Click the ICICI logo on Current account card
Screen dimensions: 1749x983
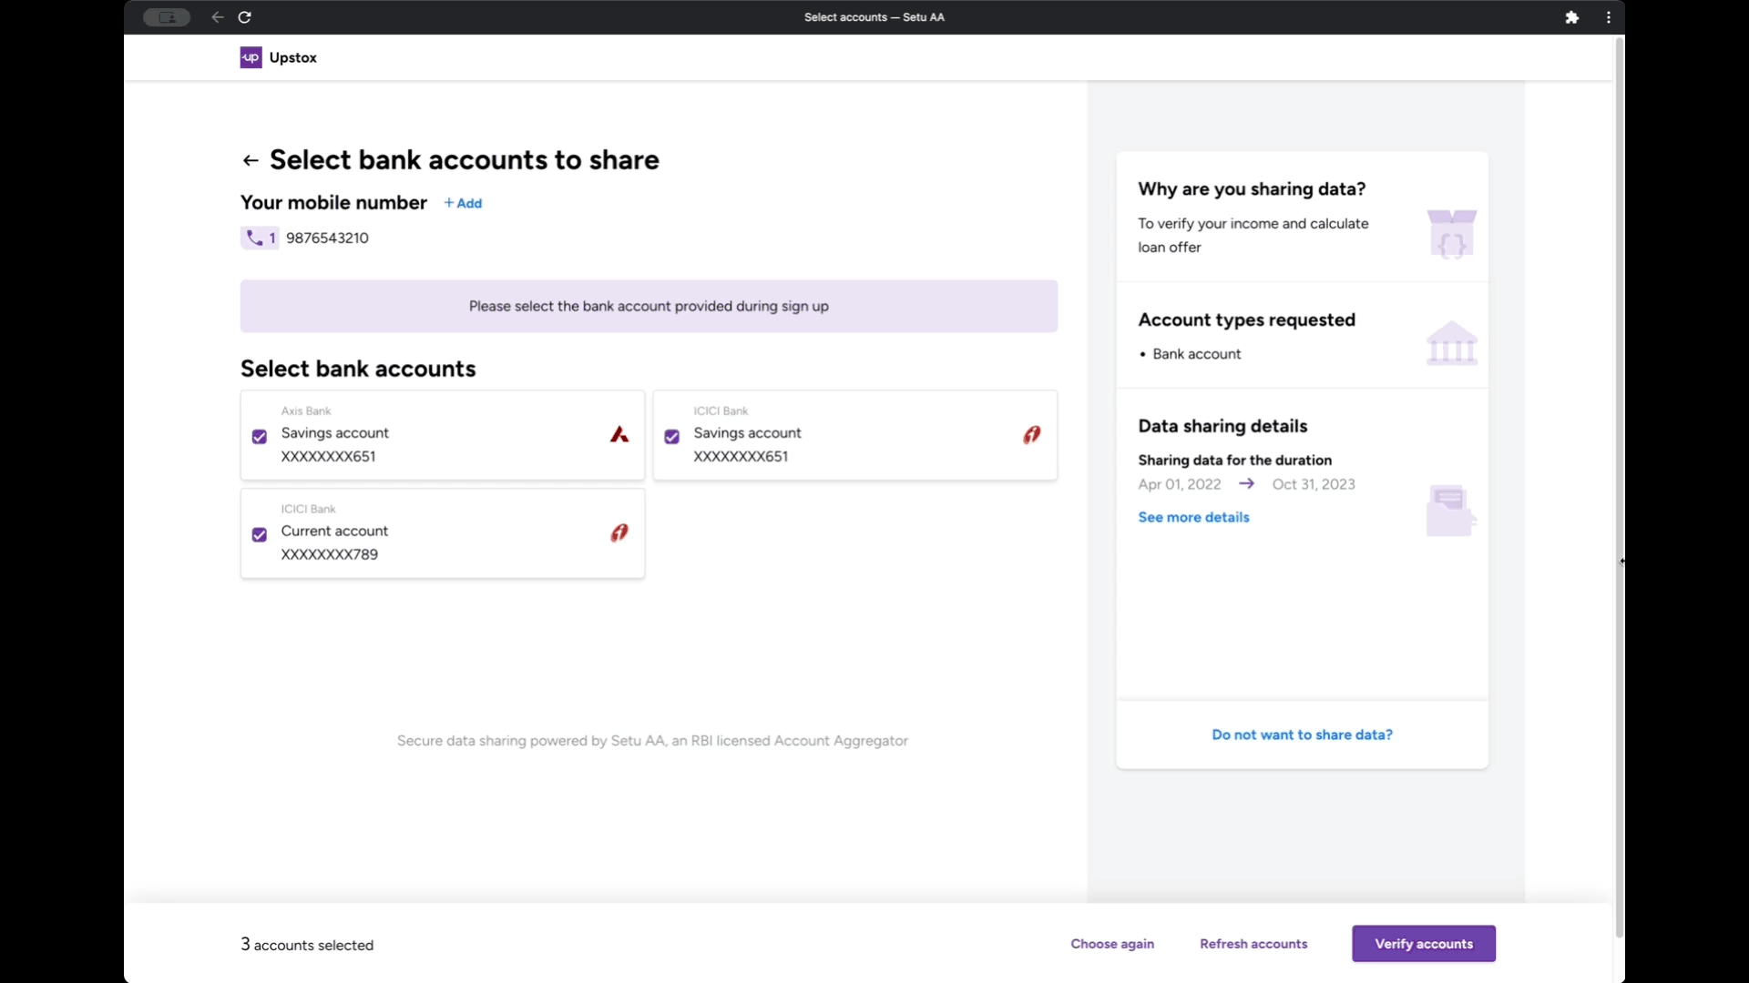click(619, 533)
